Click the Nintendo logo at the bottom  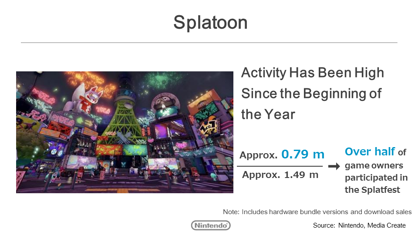point(211,225)
